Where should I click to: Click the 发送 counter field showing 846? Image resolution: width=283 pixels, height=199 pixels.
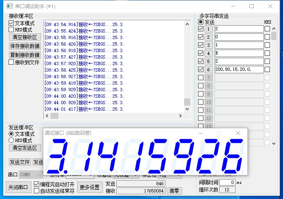(141, 184)
